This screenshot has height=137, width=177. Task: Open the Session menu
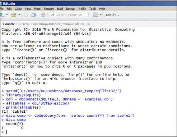pyautogui.click(x=49, y=9)
